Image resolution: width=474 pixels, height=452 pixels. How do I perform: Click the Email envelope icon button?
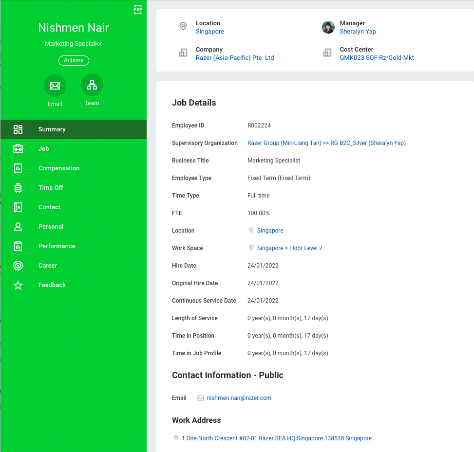click(x=55, y=86)
